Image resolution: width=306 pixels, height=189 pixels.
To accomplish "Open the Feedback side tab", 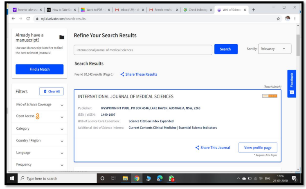I will click(291, 84).
